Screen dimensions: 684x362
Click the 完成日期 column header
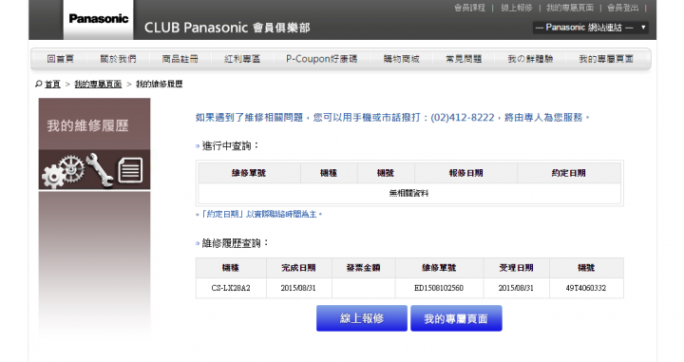[299, 268]
